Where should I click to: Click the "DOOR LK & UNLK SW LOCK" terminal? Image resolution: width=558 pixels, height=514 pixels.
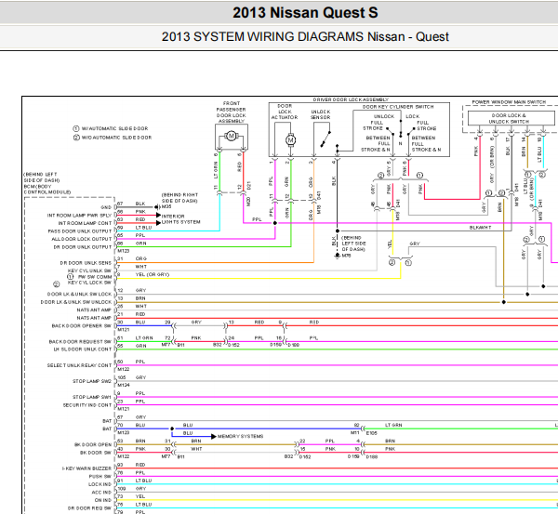79,294
